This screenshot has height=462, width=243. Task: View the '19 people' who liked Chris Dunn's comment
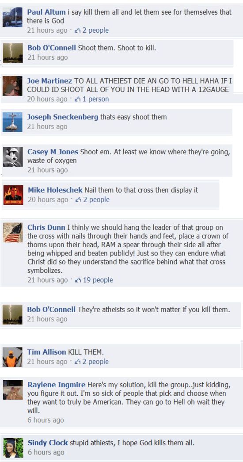point(98,280)
